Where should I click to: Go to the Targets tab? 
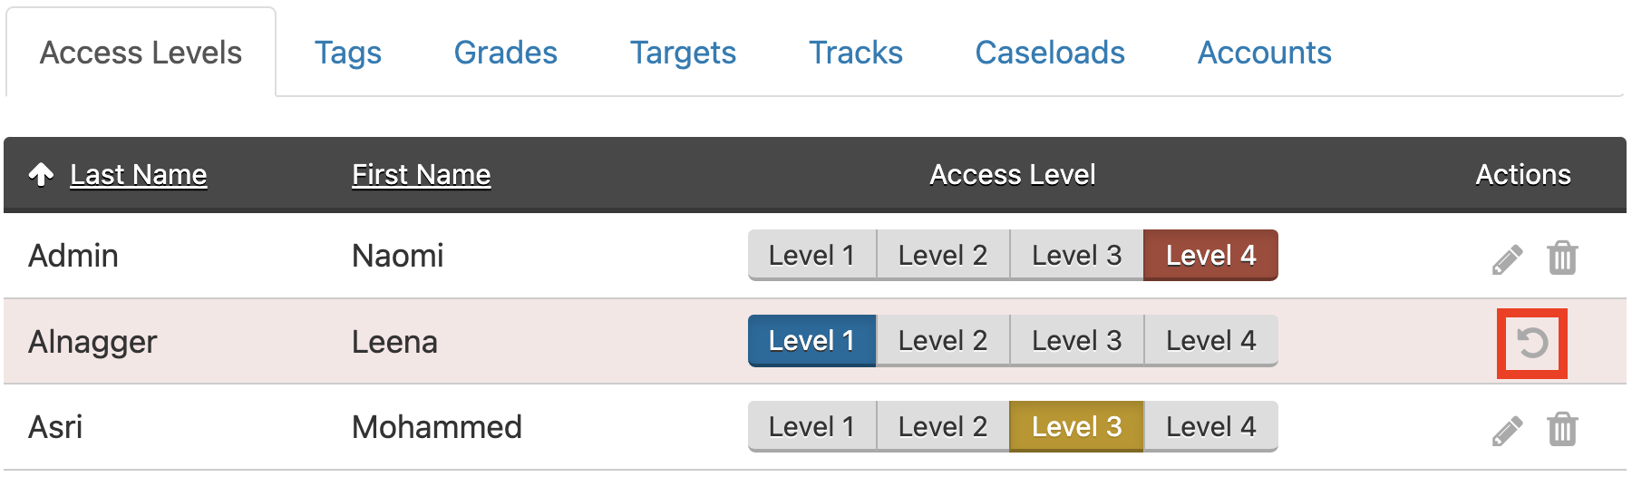point(683,53)
